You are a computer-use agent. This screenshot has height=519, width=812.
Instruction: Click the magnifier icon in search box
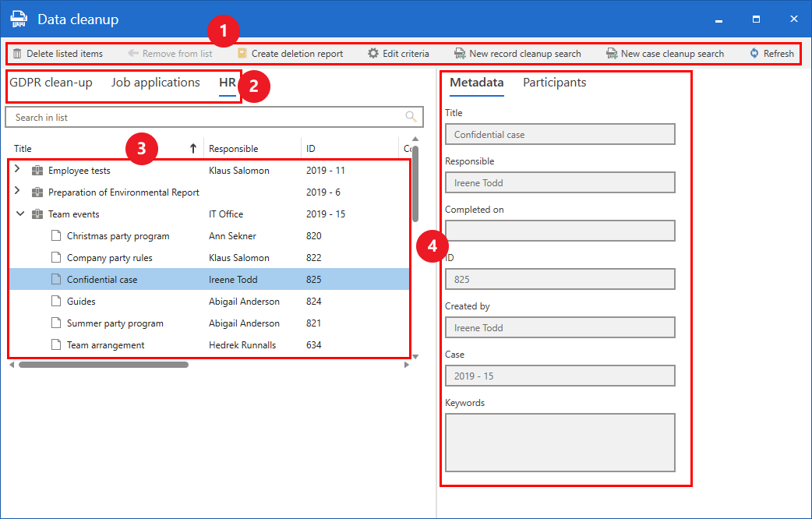(411, 118)
